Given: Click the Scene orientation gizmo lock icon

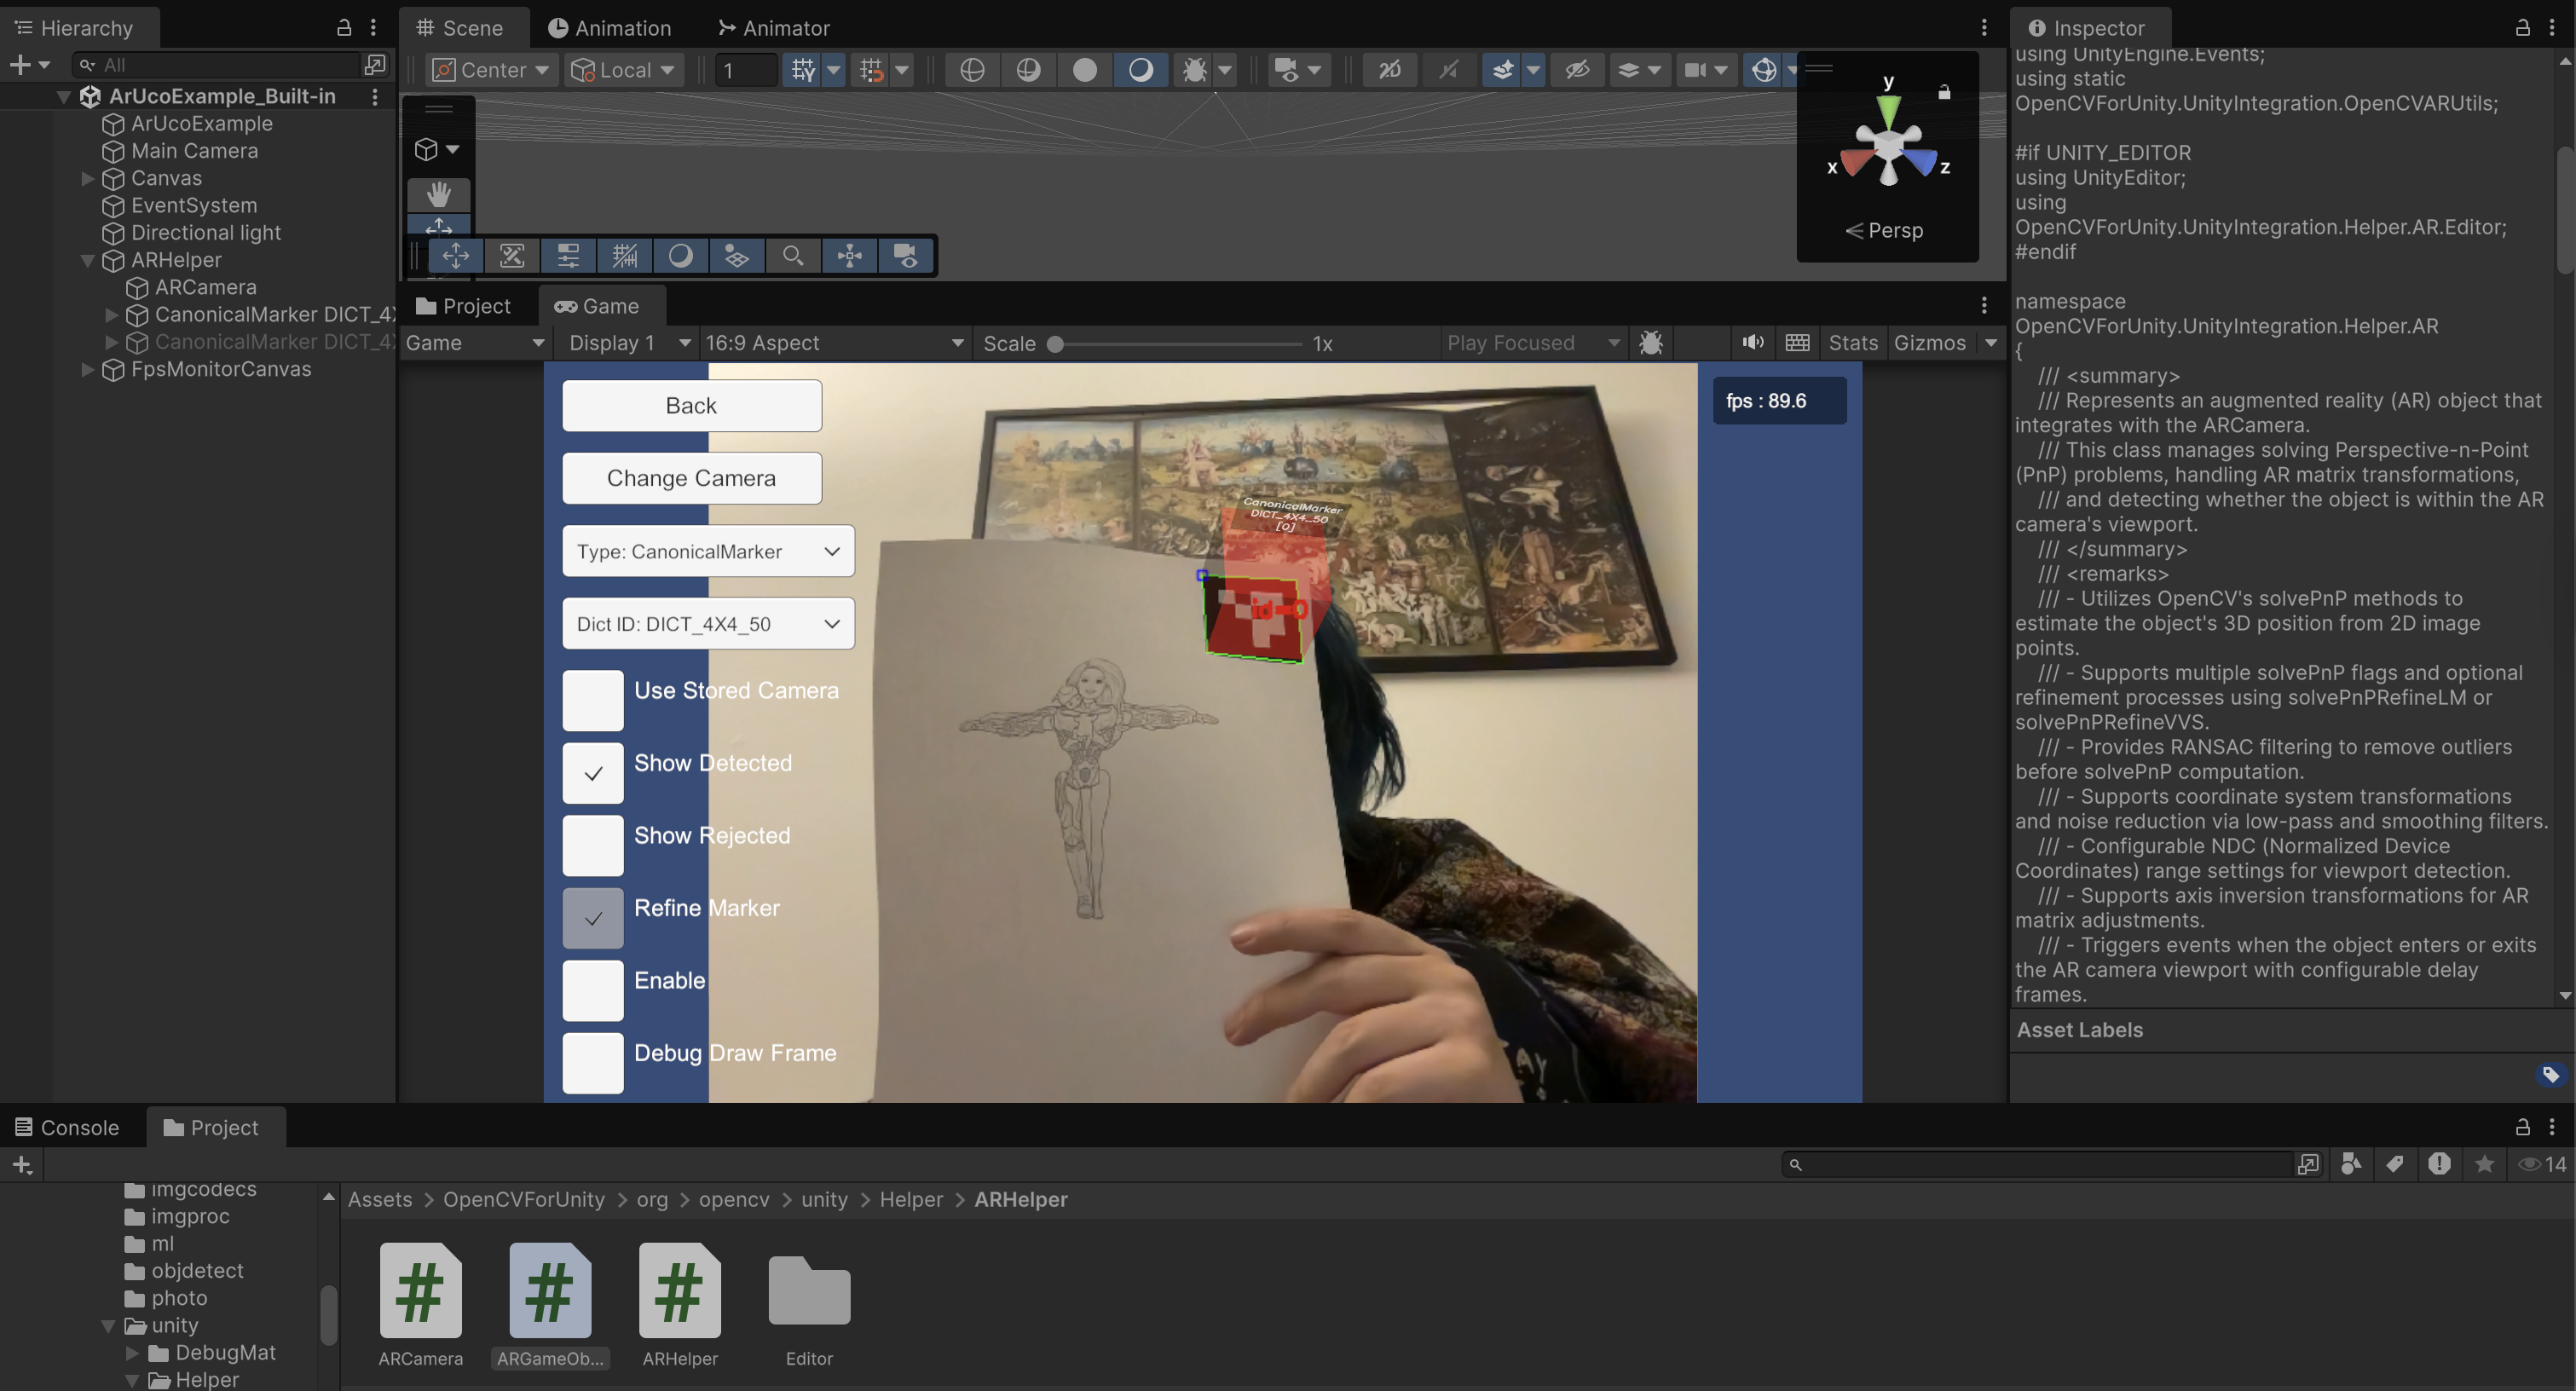Looking at the screenshot, I should [1944, 92].
